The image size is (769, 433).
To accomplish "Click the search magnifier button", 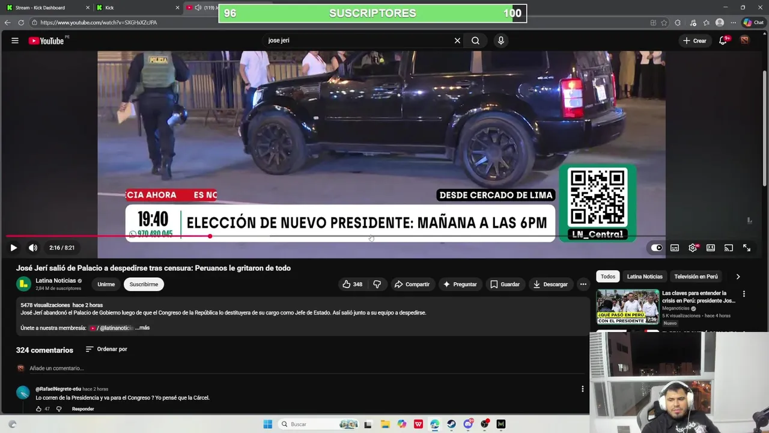I will [475, 40].
